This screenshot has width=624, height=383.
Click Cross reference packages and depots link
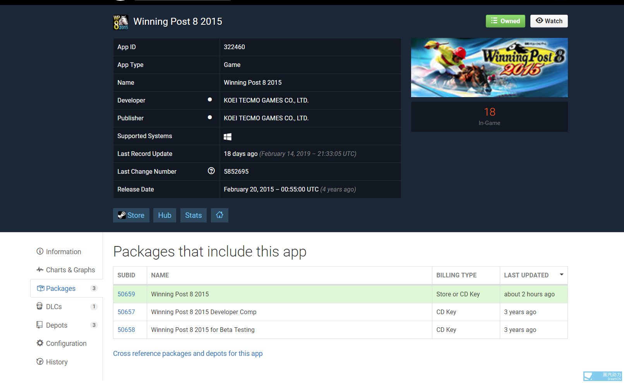click(188, 354)
